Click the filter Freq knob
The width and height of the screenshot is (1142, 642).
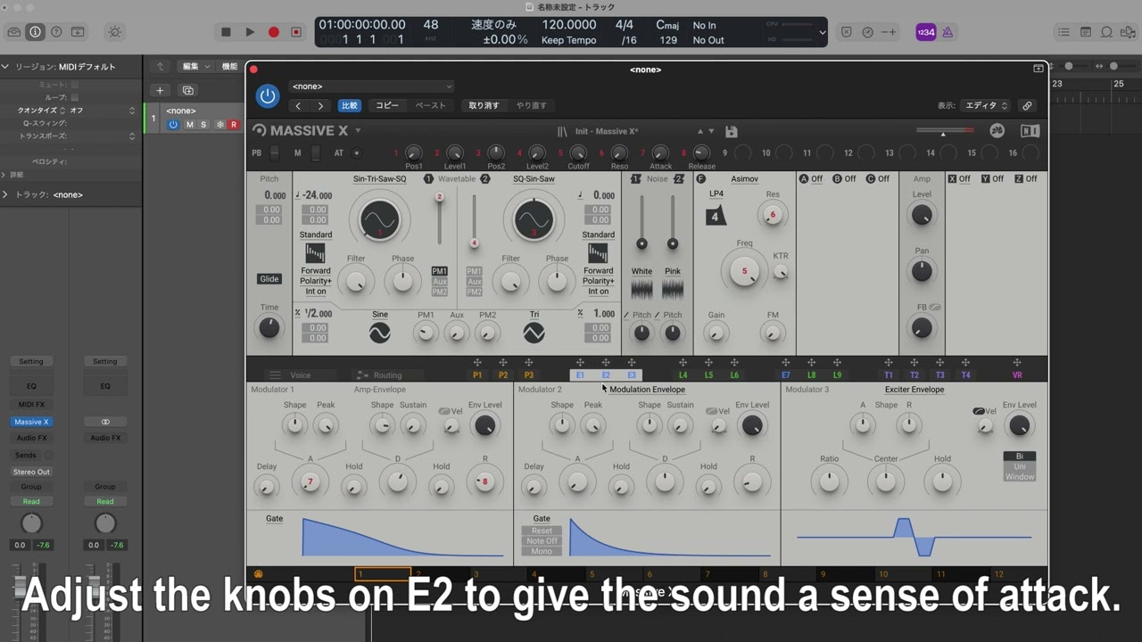click(744, 271)
